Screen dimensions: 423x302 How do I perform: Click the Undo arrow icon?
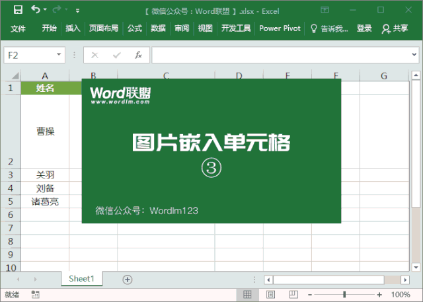pyautogui.click(x=36, y=9)
